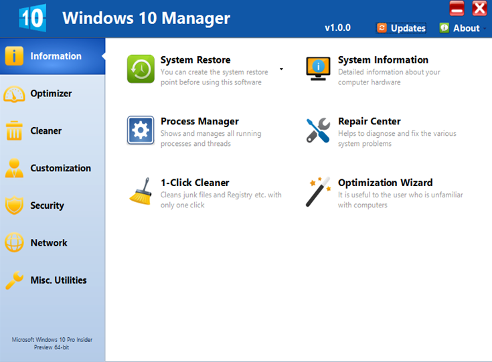Open the About button
492x362 pixels.
click(x=460, y=28)
